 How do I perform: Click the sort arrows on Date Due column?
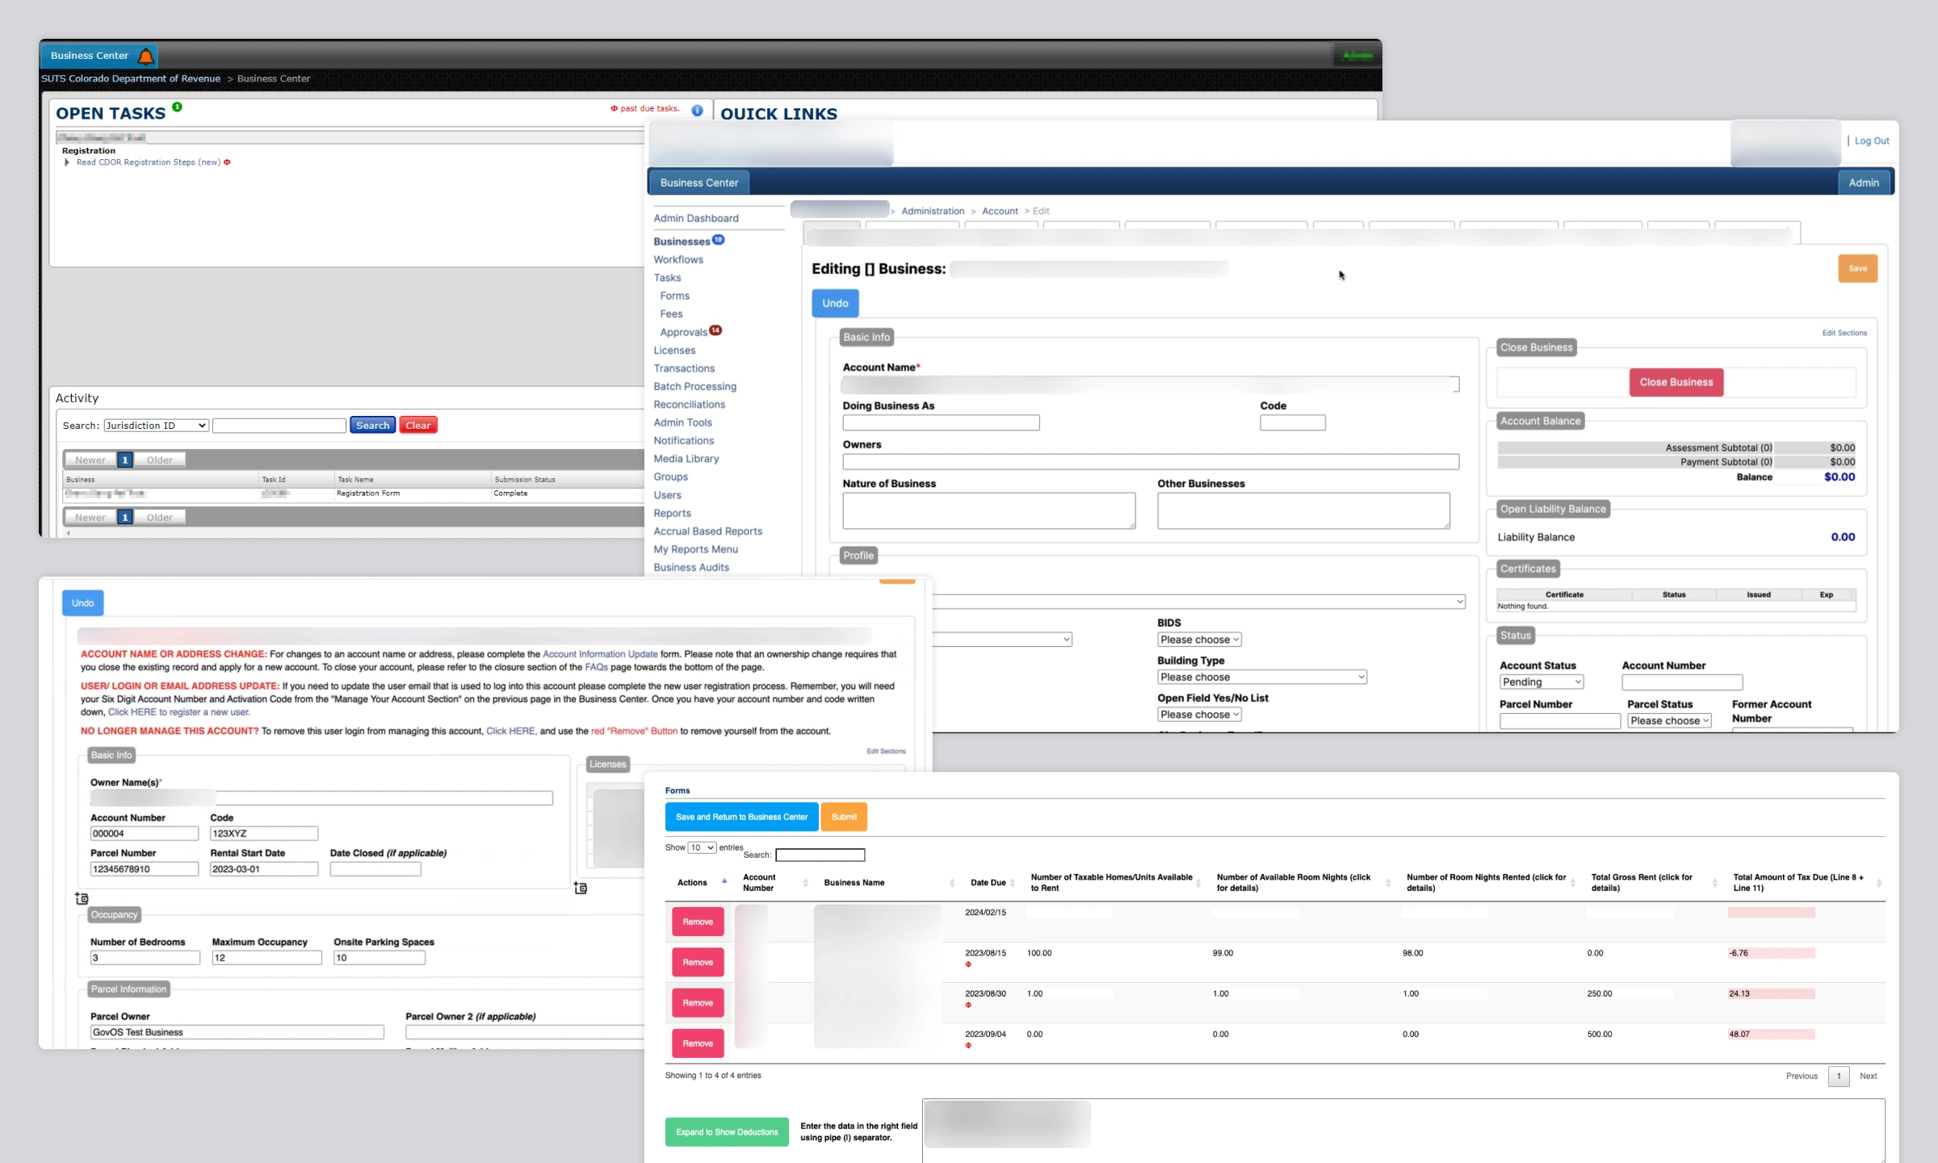pyautogui.click(x=1014, y=883)
